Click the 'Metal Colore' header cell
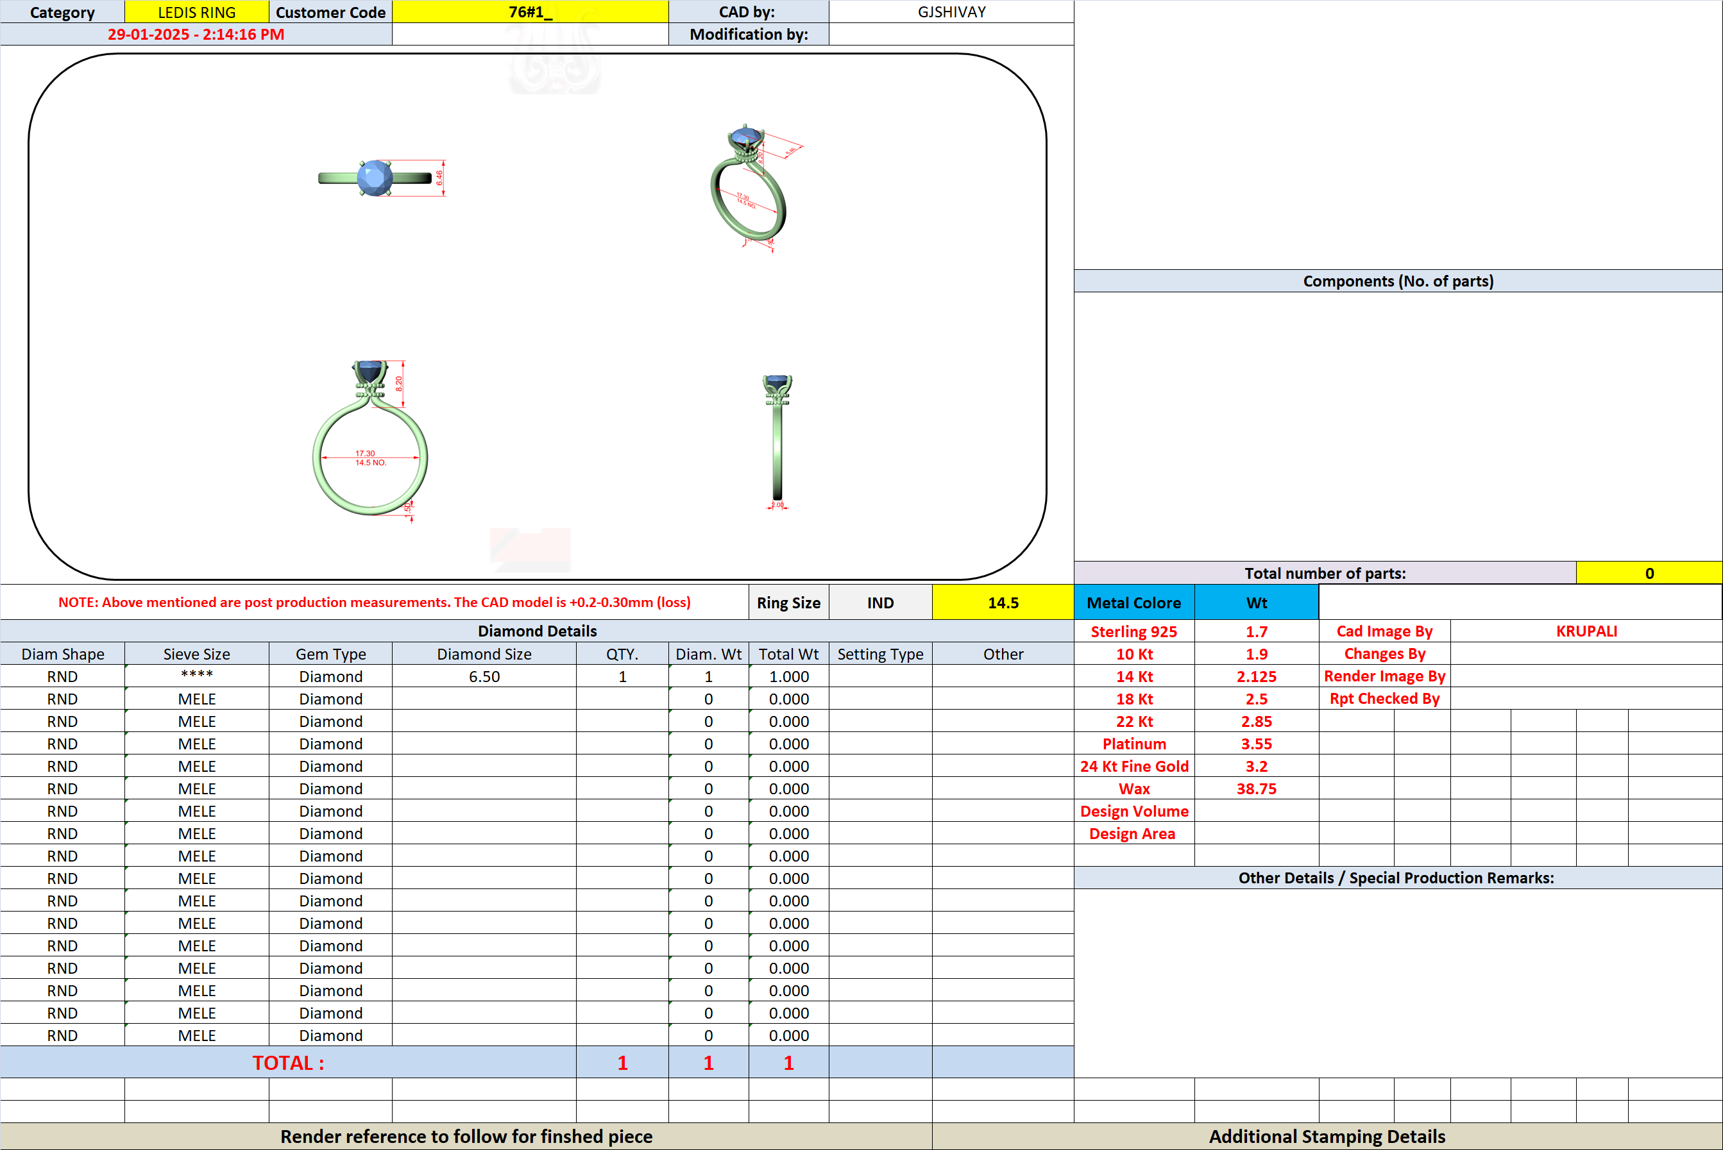 click(x=1133, y=602)
